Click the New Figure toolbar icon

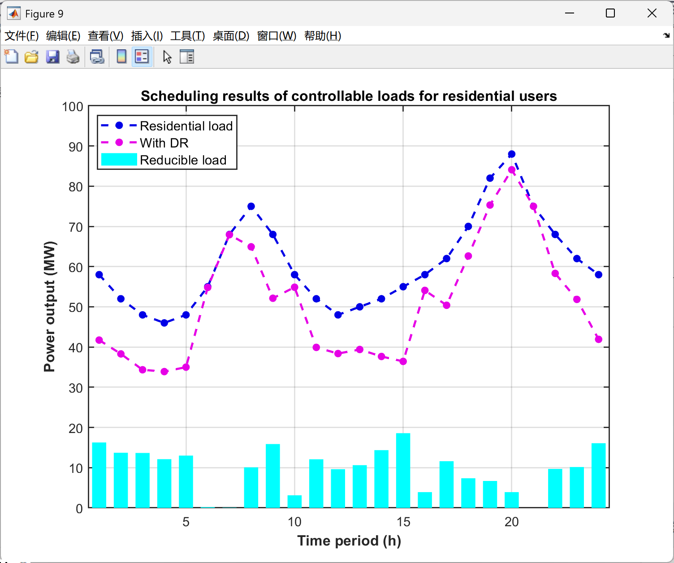11,57
